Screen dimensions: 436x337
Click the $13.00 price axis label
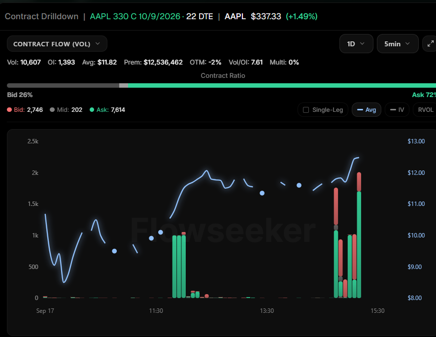pyautogui.click(x=416, y=141)
